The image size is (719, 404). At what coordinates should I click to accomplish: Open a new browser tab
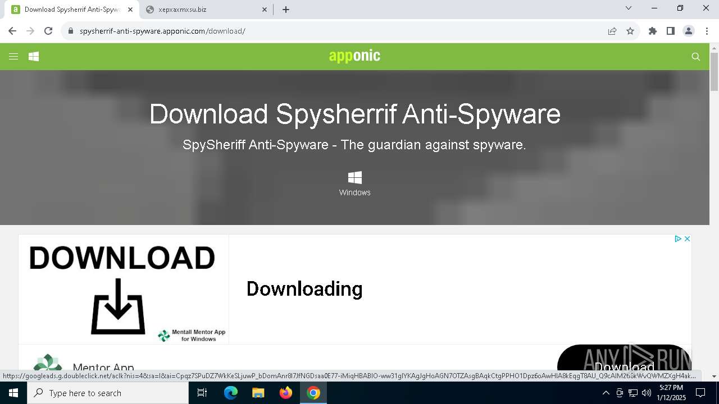click(286, 10)
